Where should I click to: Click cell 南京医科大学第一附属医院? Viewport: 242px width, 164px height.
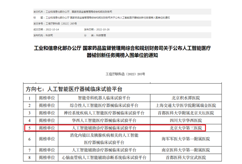tap(186, 150)
